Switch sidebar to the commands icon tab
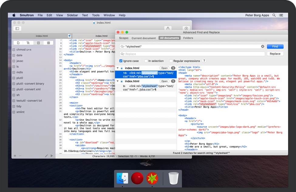The width and height of the screenshot is (296, 192). coord(38,43)
